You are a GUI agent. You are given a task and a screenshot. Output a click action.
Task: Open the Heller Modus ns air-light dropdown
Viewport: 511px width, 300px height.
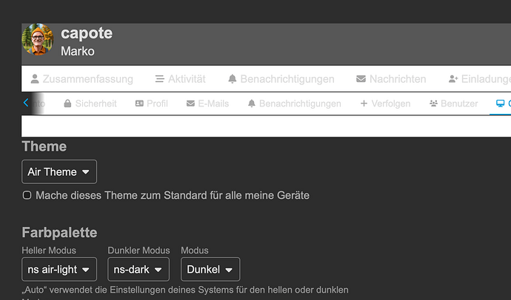pos(59,270)
